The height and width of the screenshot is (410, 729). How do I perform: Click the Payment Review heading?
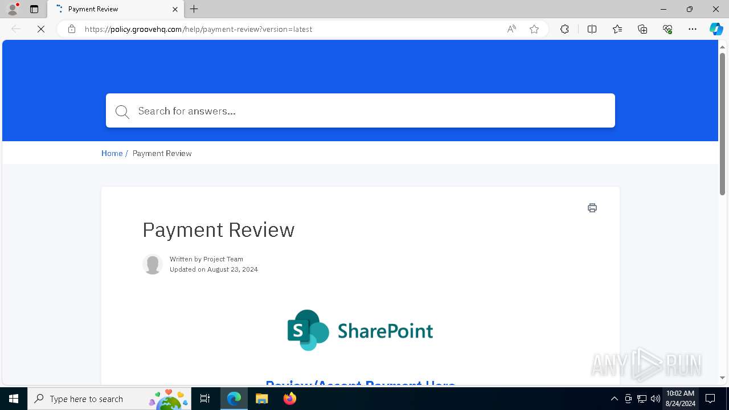pyautogui.click(x=219, y=230)
